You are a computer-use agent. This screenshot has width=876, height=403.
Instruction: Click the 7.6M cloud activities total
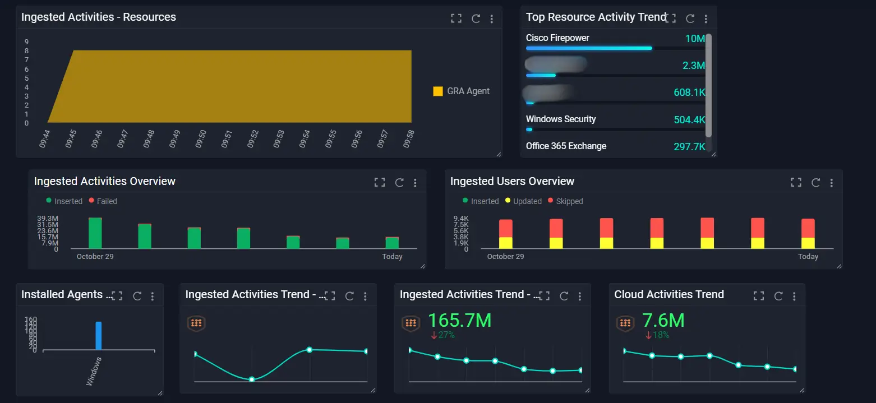click(663, 320)
